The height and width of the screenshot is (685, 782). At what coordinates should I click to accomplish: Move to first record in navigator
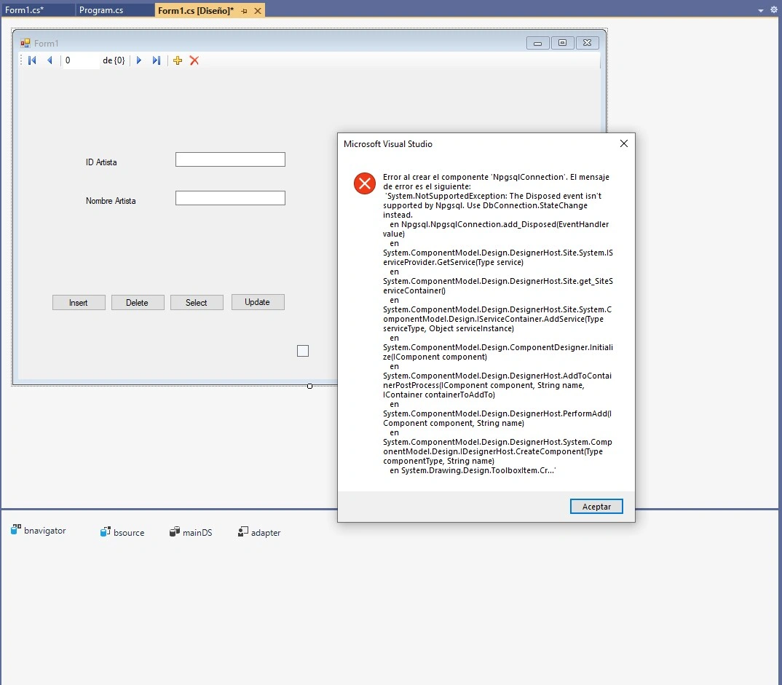pos(33,60)
